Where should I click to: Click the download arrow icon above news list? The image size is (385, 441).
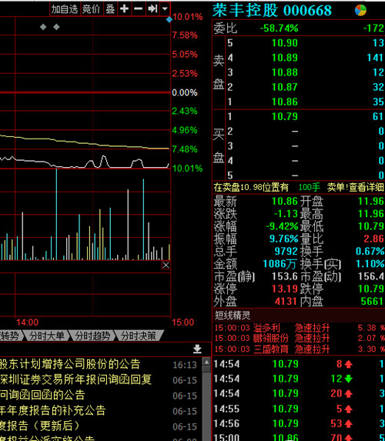(x=197, y=349)
